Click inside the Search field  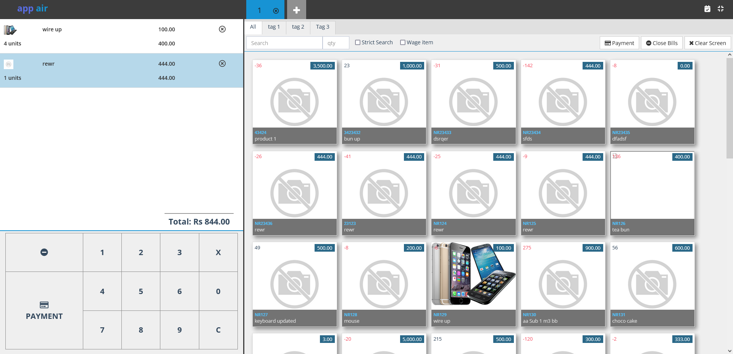[284, 43]
